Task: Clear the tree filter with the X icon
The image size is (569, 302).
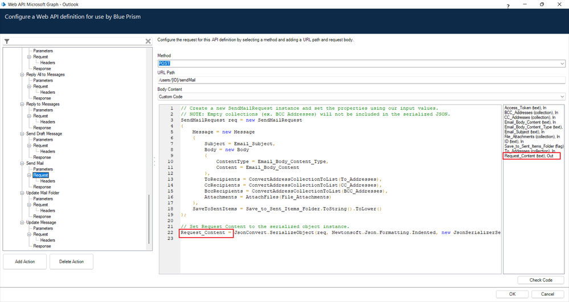Action: click(x=148, y=42)
